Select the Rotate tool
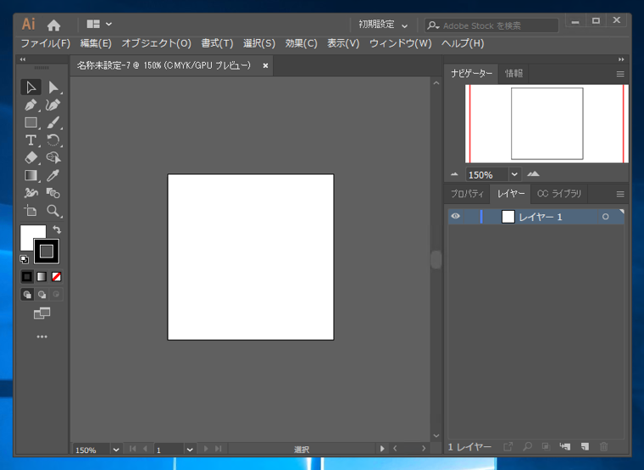The image size is (644, 470). click(x=53, y=140)
